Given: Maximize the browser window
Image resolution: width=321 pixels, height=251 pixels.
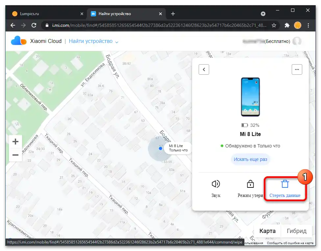Looking at the screenshot, I should click(293, 10).
